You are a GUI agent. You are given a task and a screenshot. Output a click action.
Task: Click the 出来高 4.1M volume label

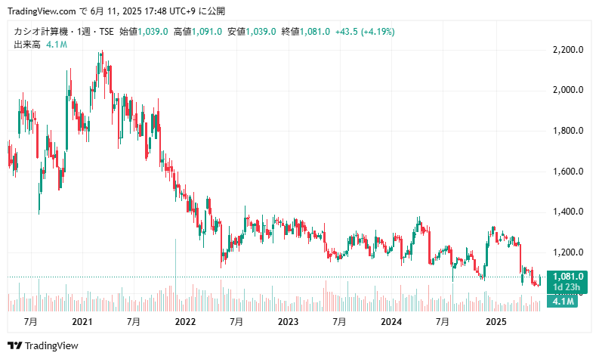[41, 45]
